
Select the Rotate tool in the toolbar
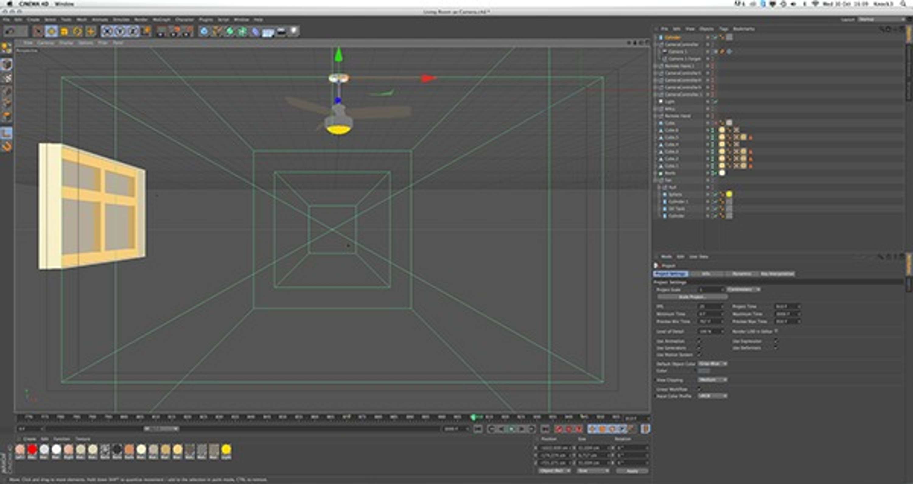click(77, 32)
